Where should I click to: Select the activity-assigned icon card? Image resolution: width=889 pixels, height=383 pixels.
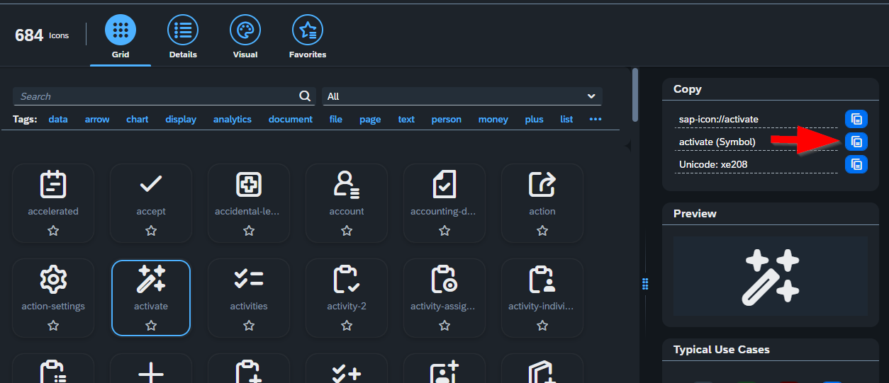click(445, 298)
